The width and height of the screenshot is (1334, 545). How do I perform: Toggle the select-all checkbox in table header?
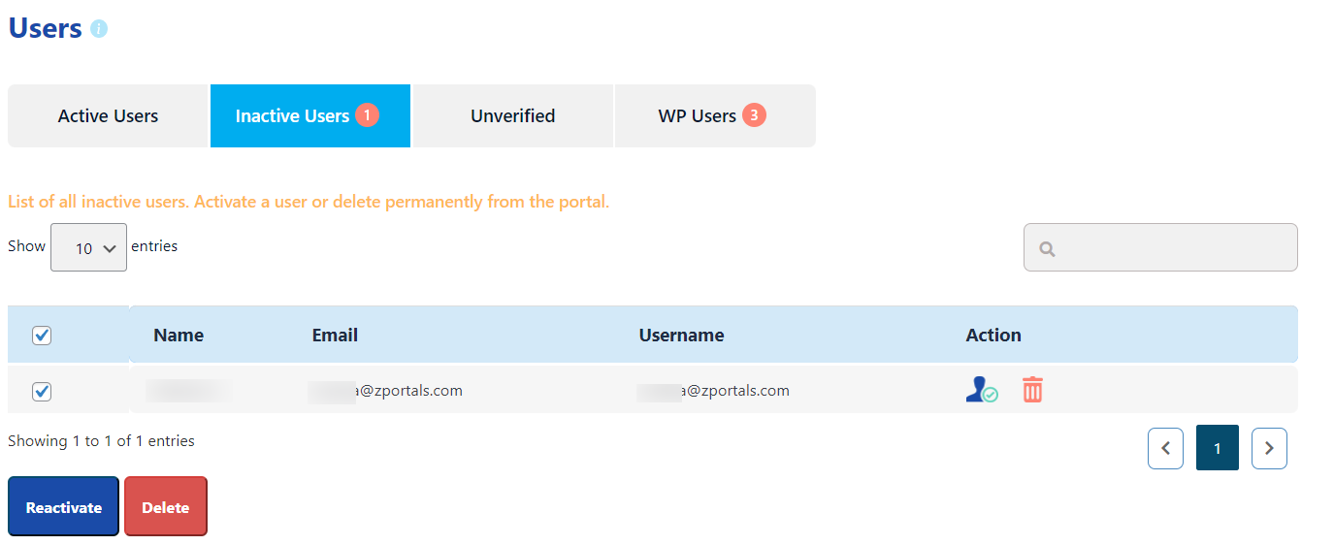[42, 336]
